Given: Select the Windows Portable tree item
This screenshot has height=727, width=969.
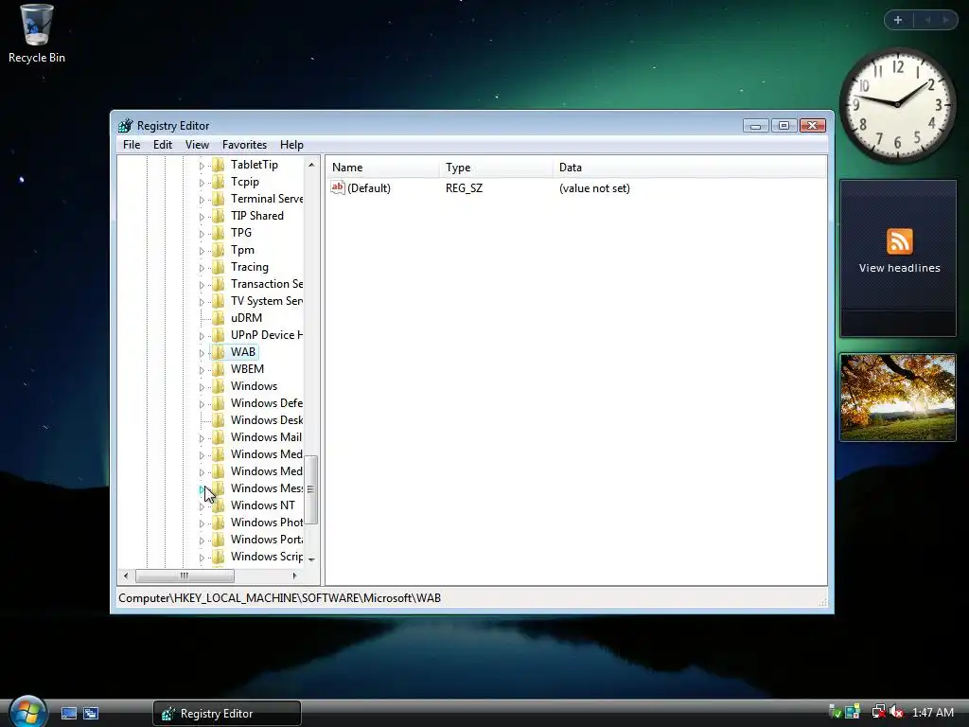Looking at the screenshot, I should coord(266,540).
